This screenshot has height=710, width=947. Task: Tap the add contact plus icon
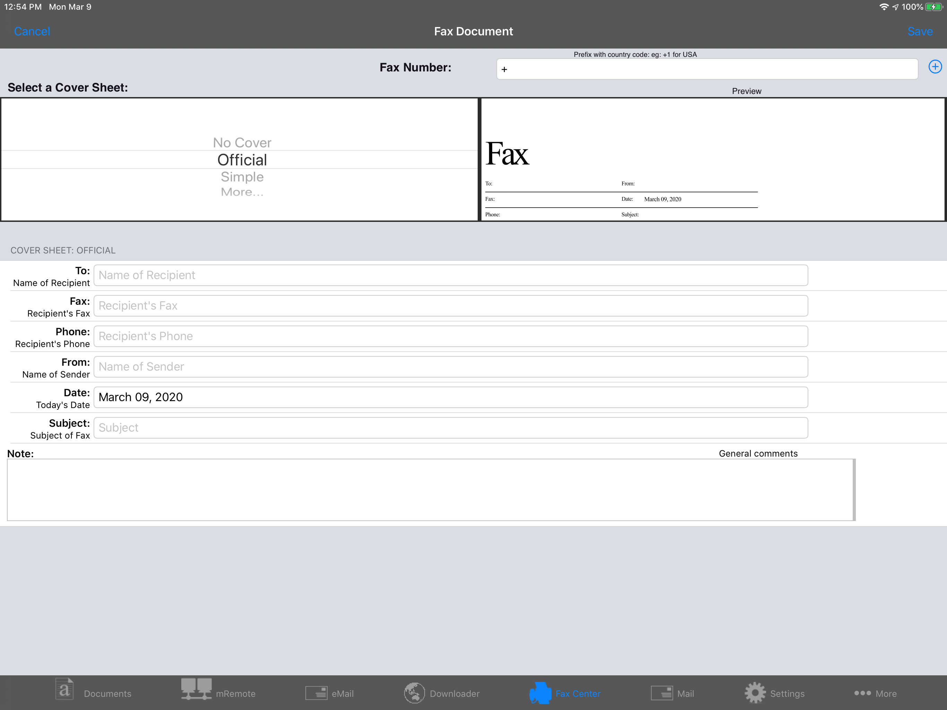[935, 67]
